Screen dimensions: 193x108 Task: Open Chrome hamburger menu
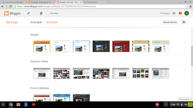[191, 6]
